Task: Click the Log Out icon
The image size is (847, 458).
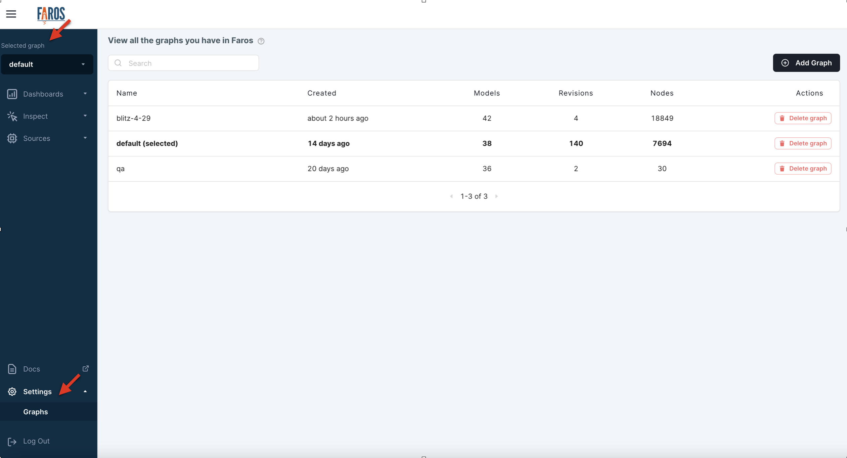Action: click(12, 442)
